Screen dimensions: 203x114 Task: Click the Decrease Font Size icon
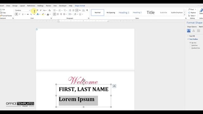tap(41, 10)
